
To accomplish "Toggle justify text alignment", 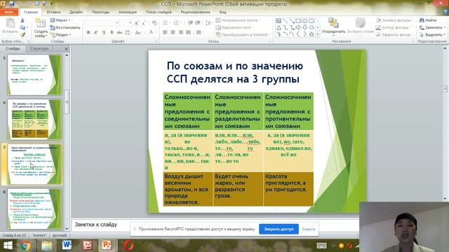I will click(x=188, y=32).
